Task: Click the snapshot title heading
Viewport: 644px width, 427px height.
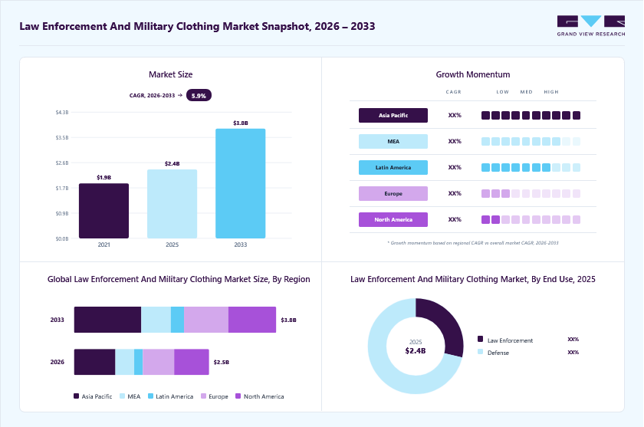Action: coord(197,26)
